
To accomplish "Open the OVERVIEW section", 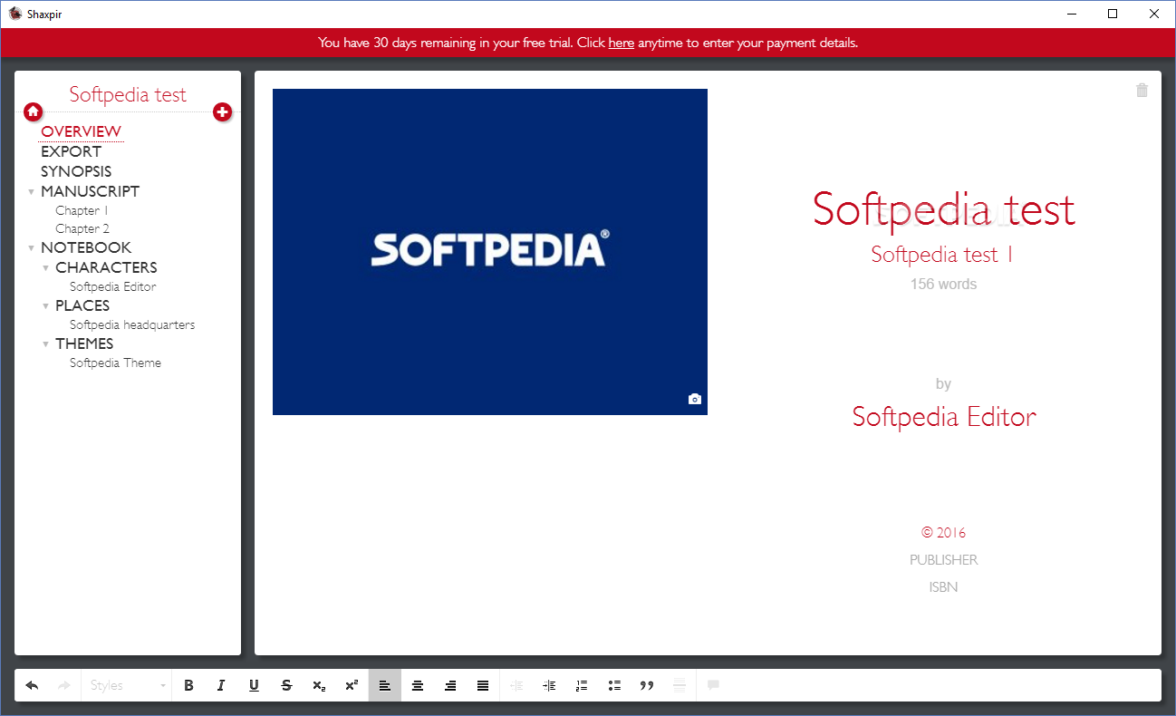I will 81,132.
